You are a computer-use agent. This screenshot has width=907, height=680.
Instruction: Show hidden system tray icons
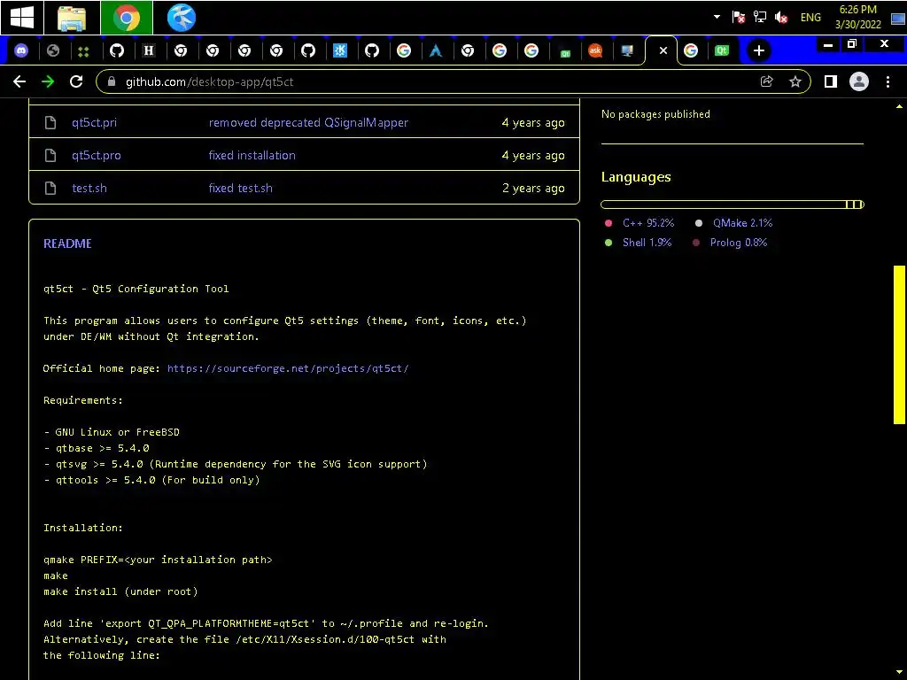point(717,17)
